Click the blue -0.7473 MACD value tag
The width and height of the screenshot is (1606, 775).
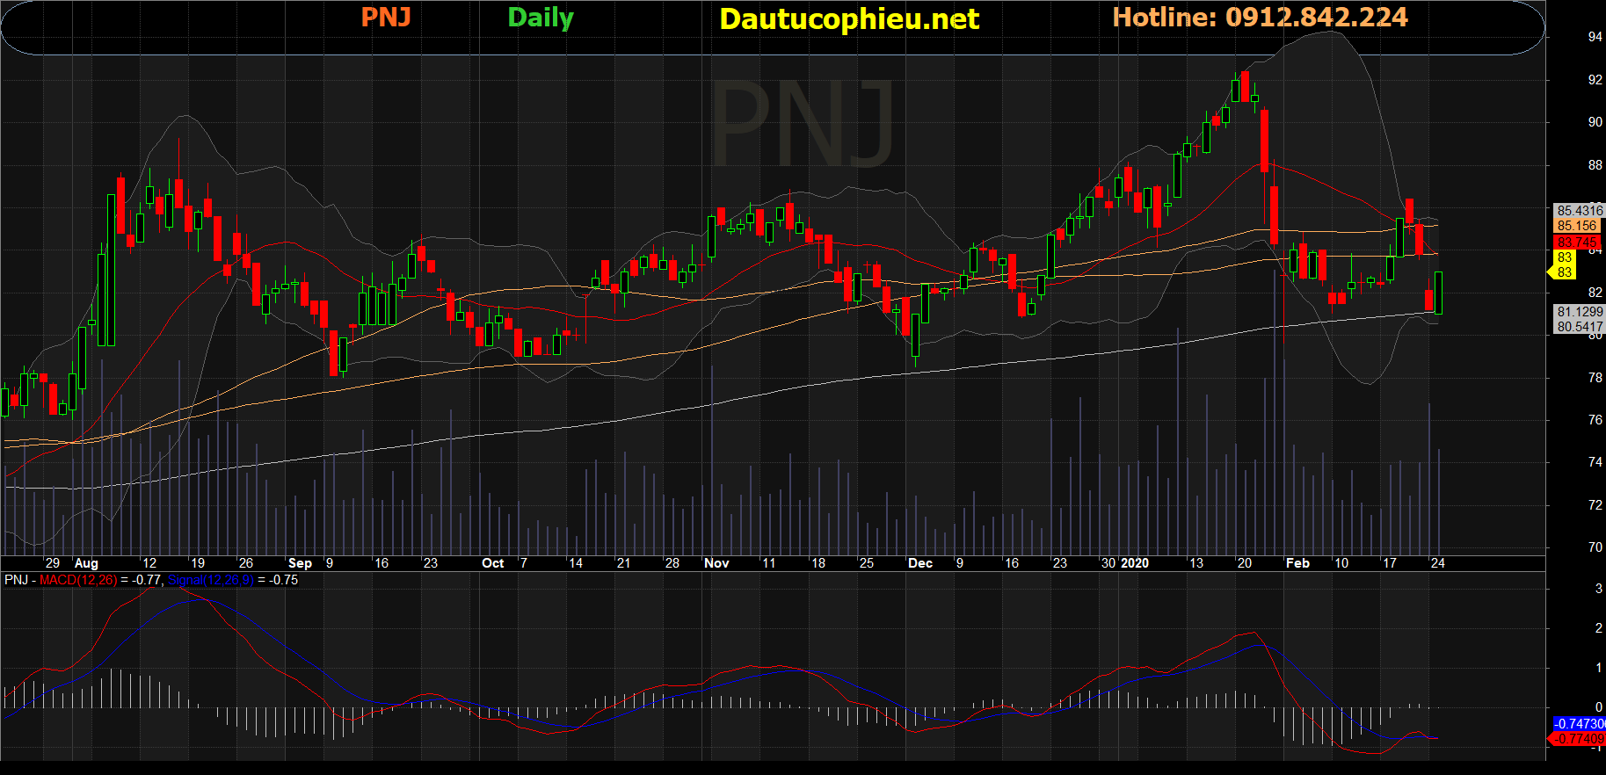1579,724
